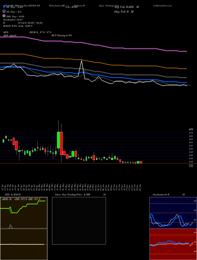Click the ADX (MGR) 0, 87.5, 87.5 values
Screen dimensions: 197x260
40,32
